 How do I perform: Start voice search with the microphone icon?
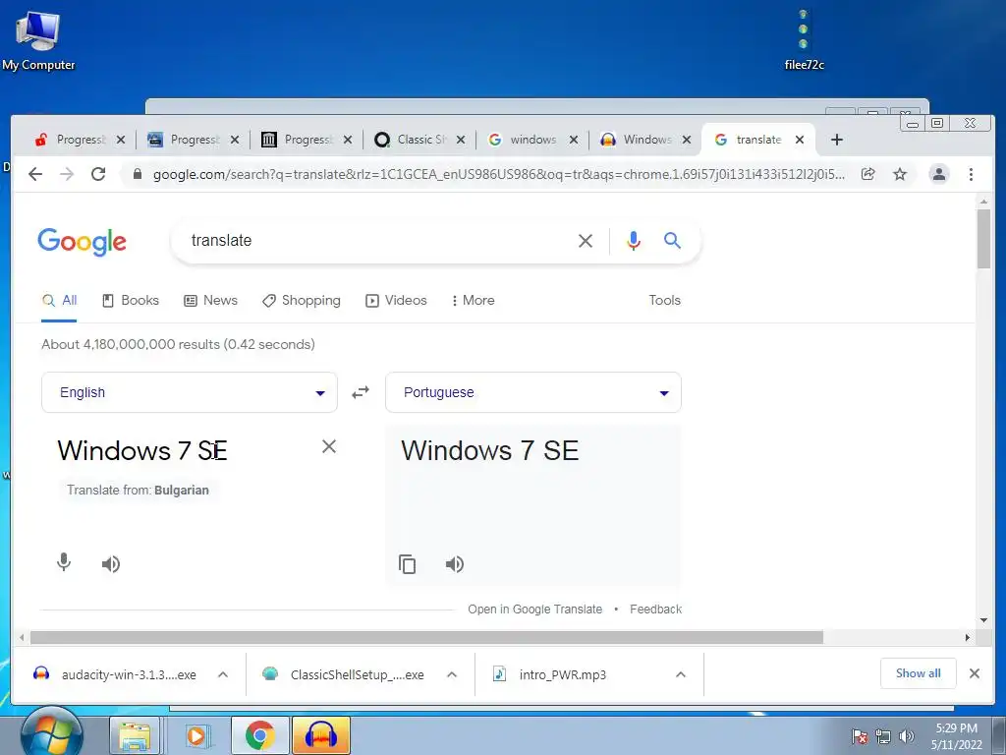(634, 241)
